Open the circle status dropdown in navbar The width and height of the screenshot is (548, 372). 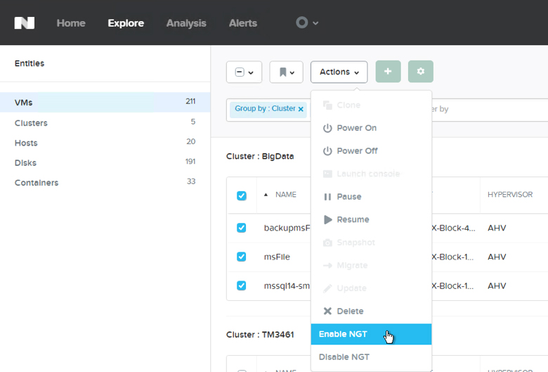[306, 23]
